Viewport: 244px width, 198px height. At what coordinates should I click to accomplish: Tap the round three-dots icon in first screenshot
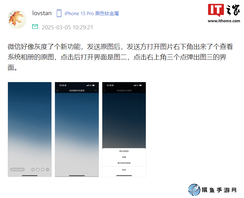tap(47, 170)
